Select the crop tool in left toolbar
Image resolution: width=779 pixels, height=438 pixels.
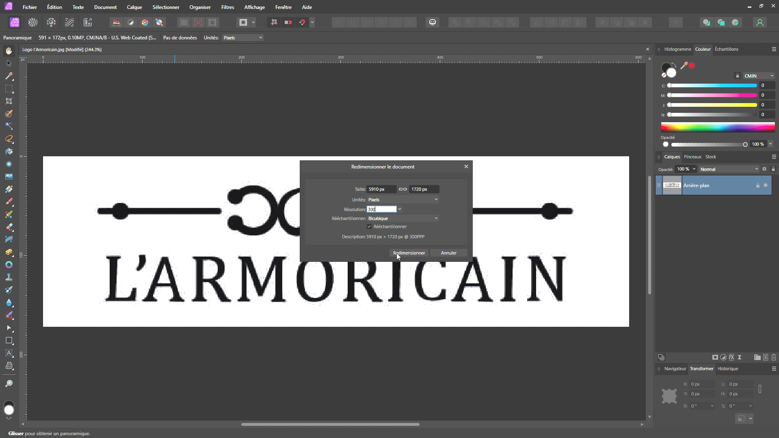coord(9,101)
